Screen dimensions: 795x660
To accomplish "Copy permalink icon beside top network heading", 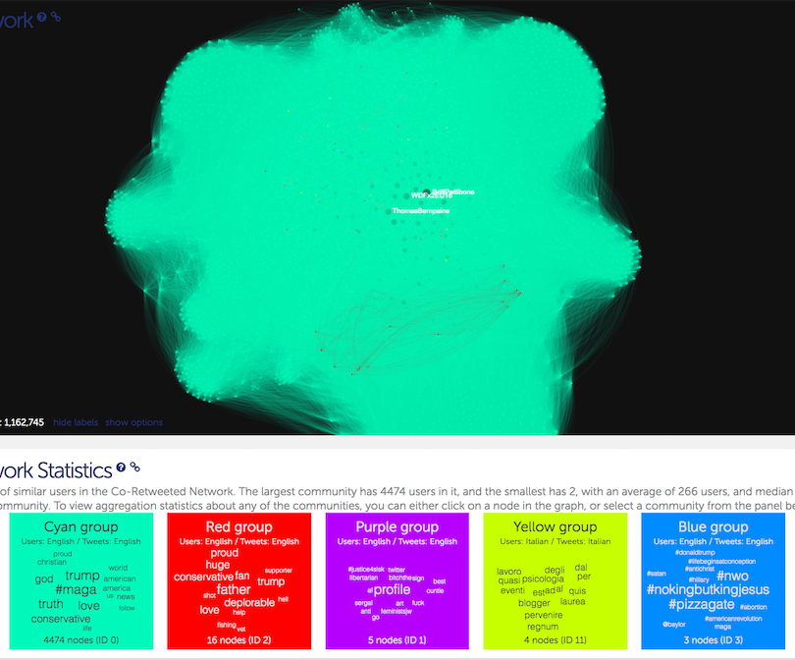I will 56,17.
